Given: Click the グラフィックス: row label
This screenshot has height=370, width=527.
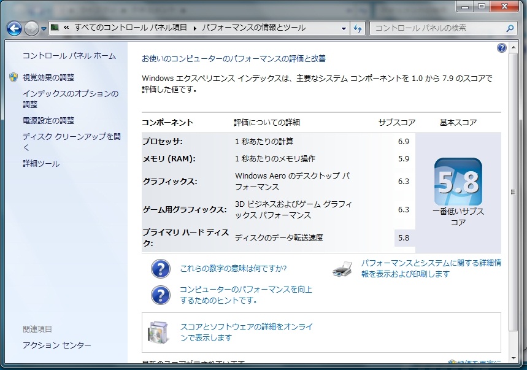Looking at the screenshot, I should click(x=170, y=182).
